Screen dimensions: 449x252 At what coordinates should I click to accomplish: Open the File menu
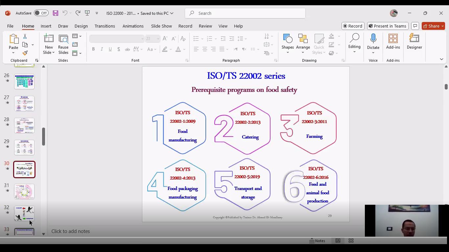pos(10,26)
